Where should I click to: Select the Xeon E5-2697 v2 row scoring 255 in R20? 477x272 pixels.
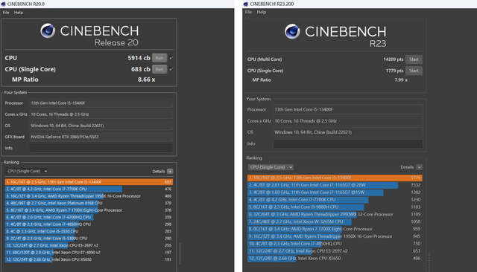89,245
